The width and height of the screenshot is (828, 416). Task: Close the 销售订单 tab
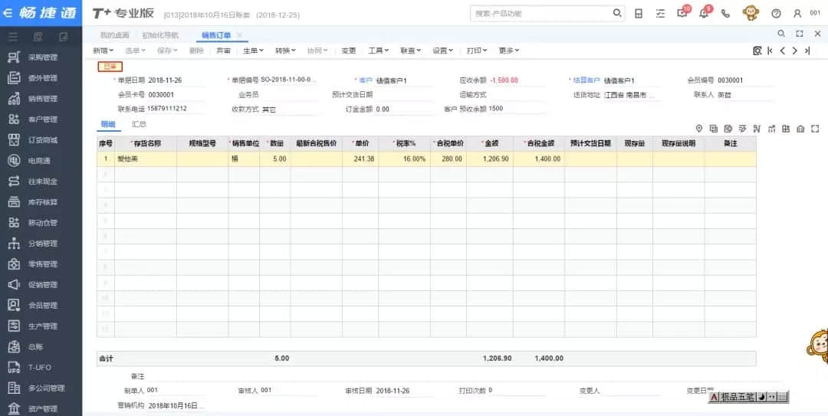click(240, 35)
